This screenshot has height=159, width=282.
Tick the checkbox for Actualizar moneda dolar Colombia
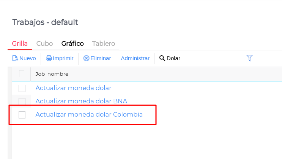tap(22, 115)
